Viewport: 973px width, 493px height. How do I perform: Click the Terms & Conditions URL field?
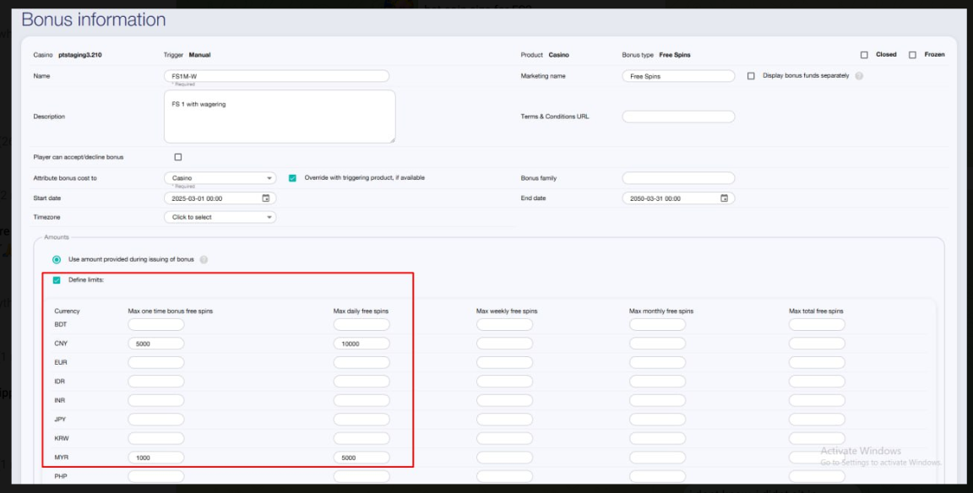pos(678,116)
